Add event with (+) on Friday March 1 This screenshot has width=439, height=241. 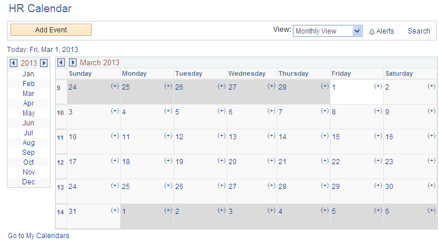click(378, 86)
